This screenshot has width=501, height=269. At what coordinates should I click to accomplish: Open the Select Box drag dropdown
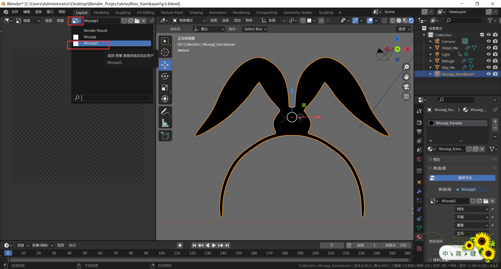click(x=255, y=29)
